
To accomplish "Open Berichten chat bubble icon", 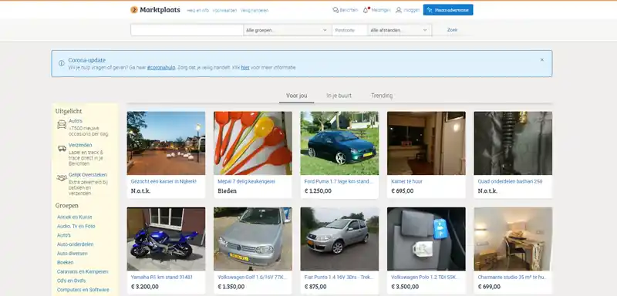I will click(x=335, y=10).
